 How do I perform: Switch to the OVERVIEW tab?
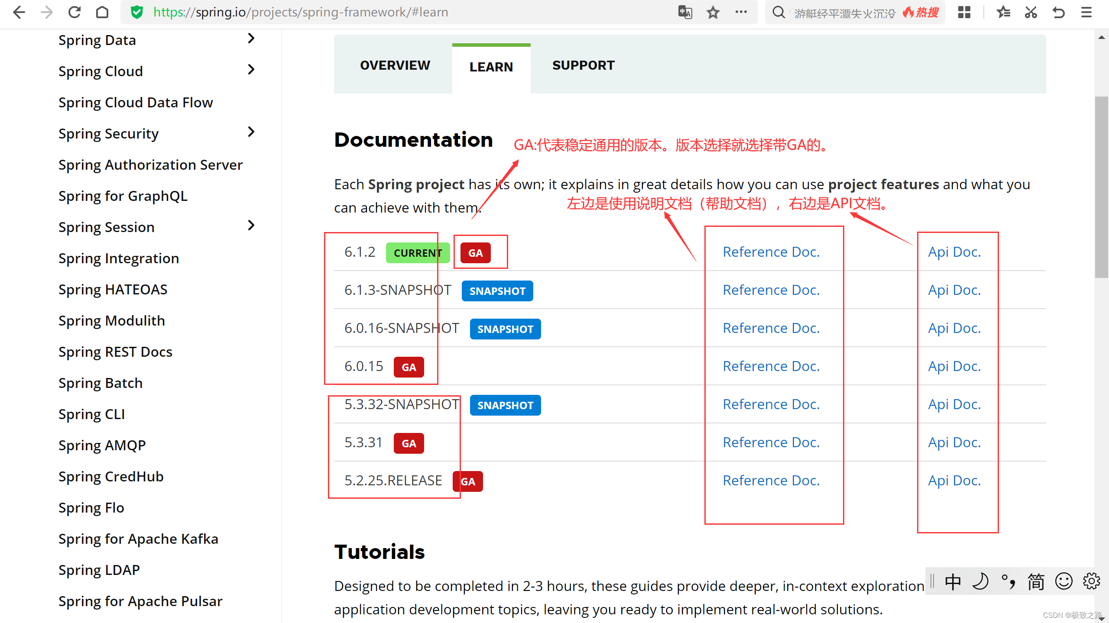click(395, 65)
